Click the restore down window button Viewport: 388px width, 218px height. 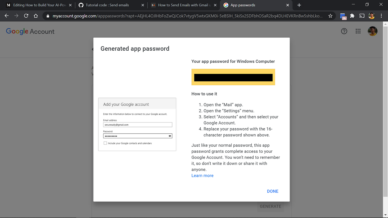(x=367, y=4)
